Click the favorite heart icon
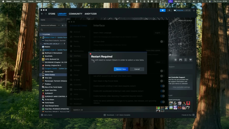This screenshot has height=129, width=229. tap(190, 60)
